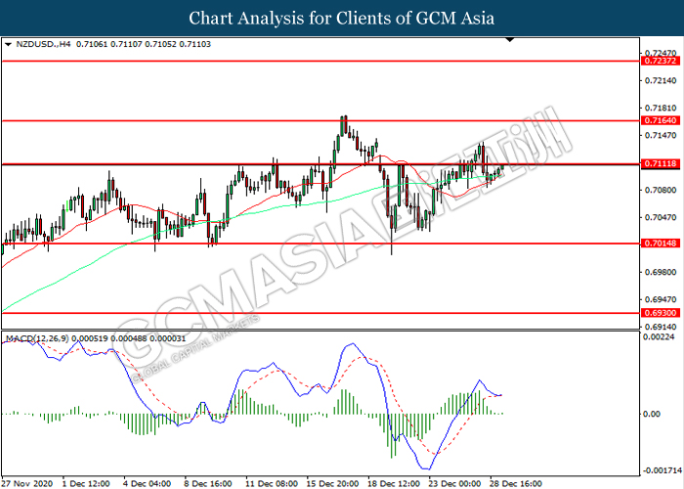Click the 0.70470 price axis value
This screenshot has height=489, width=684.
point(661,217)
